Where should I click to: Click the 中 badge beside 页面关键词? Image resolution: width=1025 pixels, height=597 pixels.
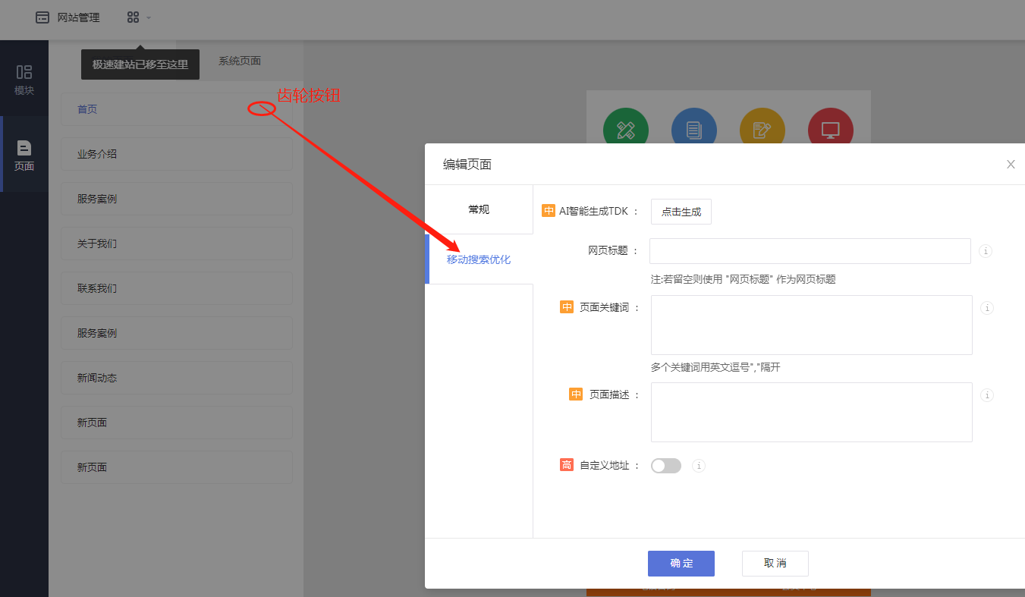point(567,307)
